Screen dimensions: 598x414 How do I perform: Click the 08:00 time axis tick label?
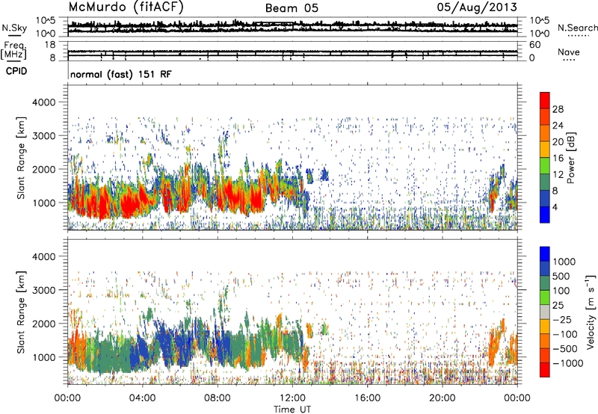coord(218,398)
